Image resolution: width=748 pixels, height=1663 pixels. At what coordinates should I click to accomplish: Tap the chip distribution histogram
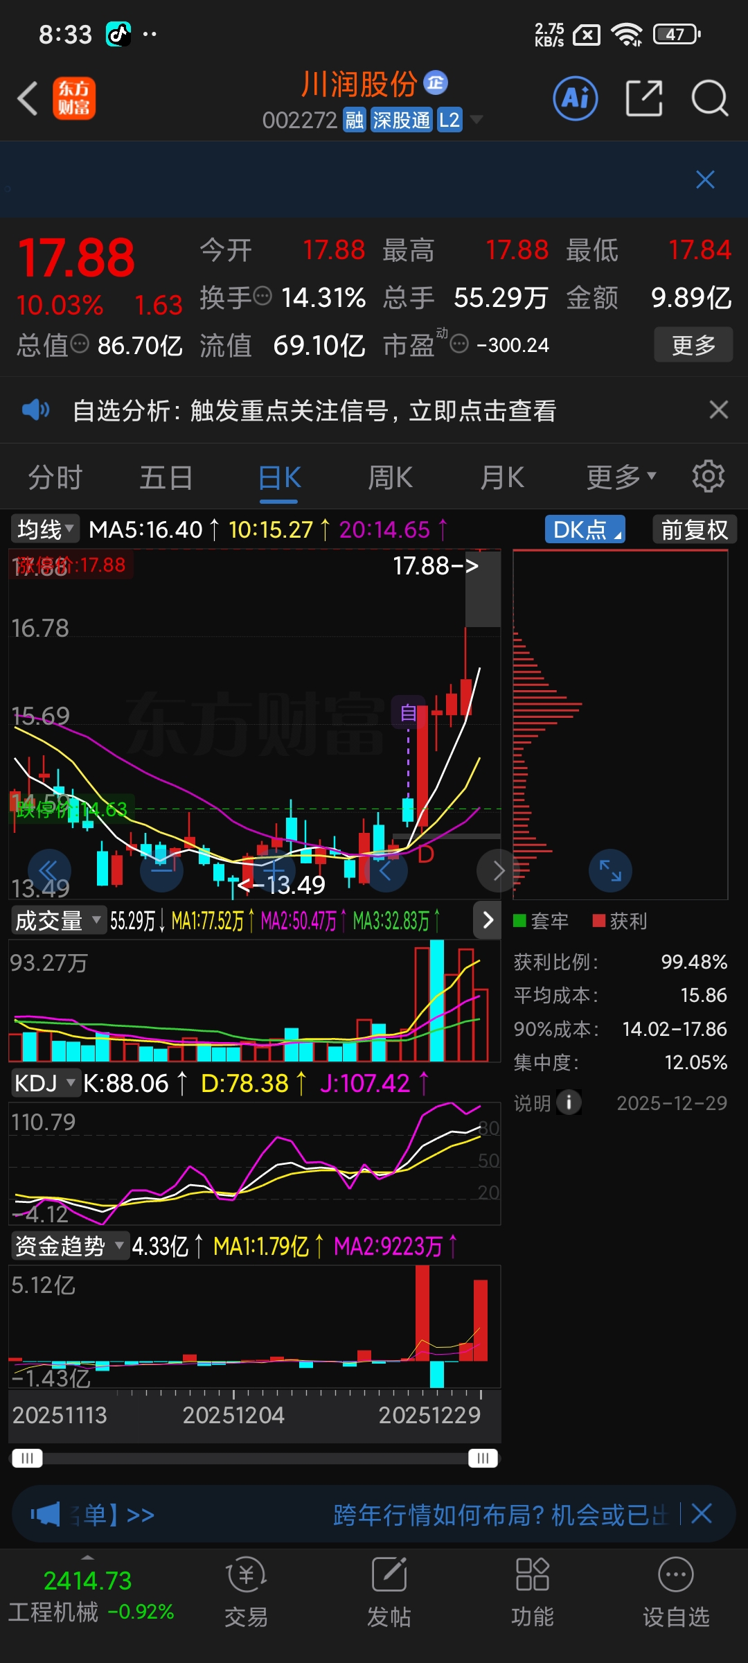click(x=620, y=724)
